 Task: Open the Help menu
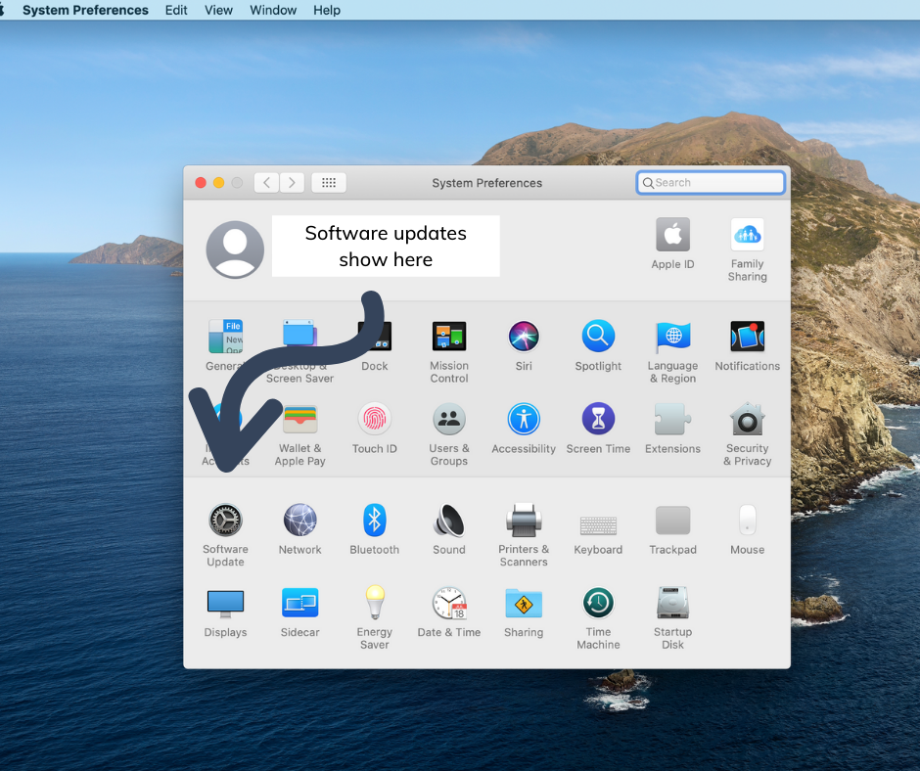326,10
